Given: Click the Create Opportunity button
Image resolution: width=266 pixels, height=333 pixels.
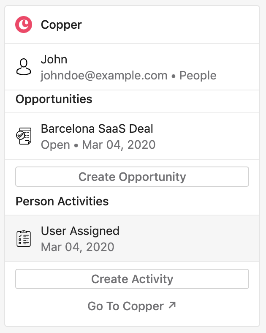Looking at the screenshot, I should click(132, 177).
